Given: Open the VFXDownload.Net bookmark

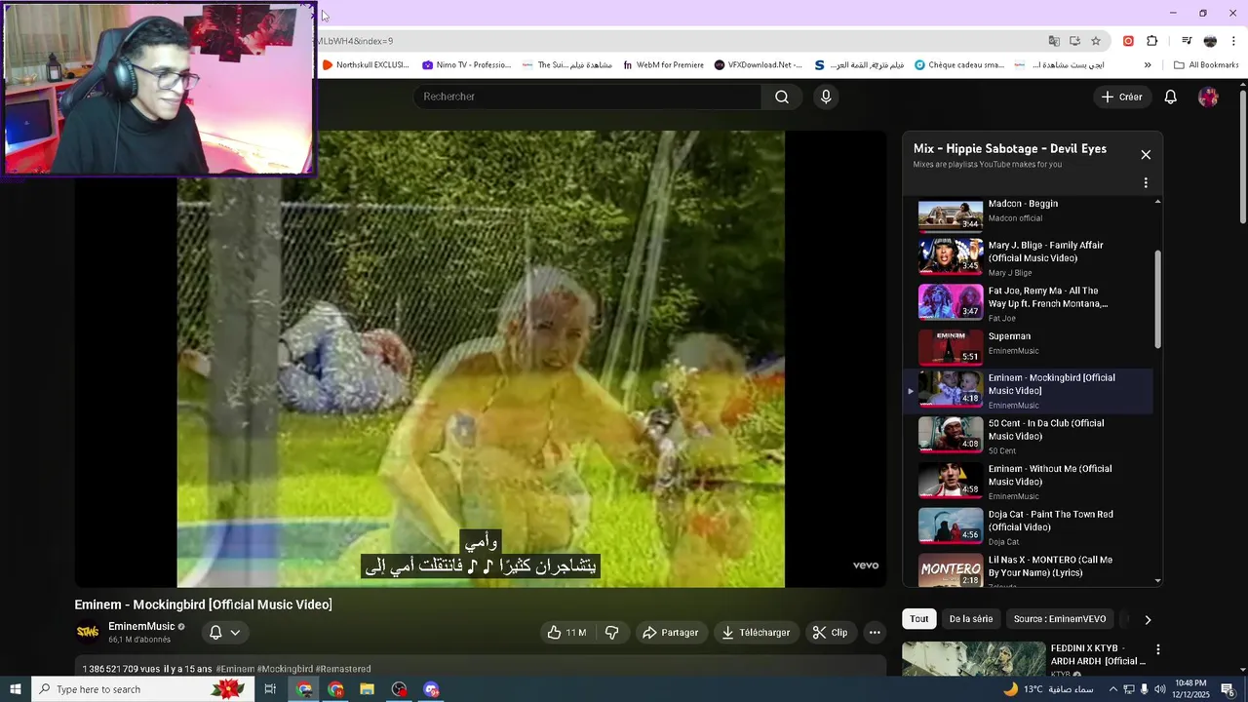Looking at the screenshot, I should 759,65.
